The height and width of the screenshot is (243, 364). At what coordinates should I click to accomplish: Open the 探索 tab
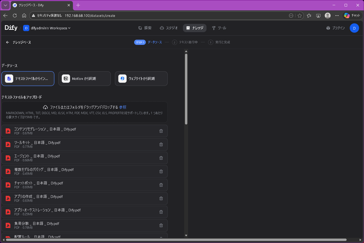(x=145, y=28)
